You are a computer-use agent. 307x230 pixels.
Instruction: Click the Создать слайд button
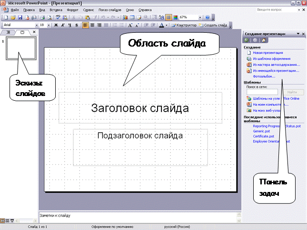pyautogui.click(x=213, y=25)
